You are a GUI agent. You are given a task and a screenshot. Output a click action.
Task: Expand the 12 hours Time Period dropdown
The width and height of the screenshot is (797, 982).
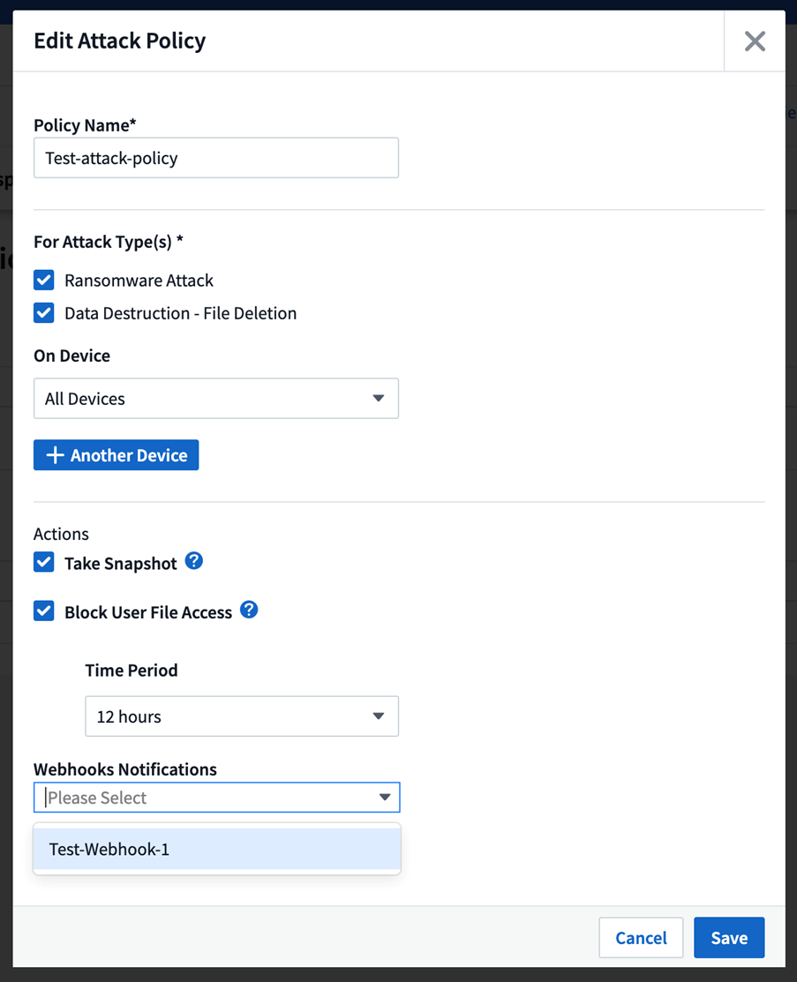[241, 716]
